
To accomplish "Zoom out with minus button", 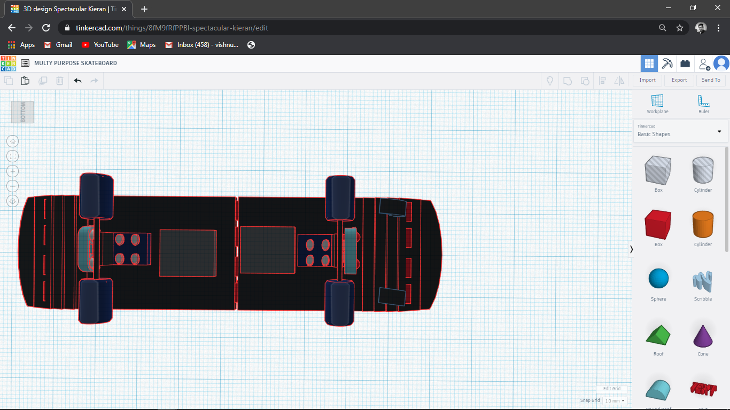I will [12, 186].
